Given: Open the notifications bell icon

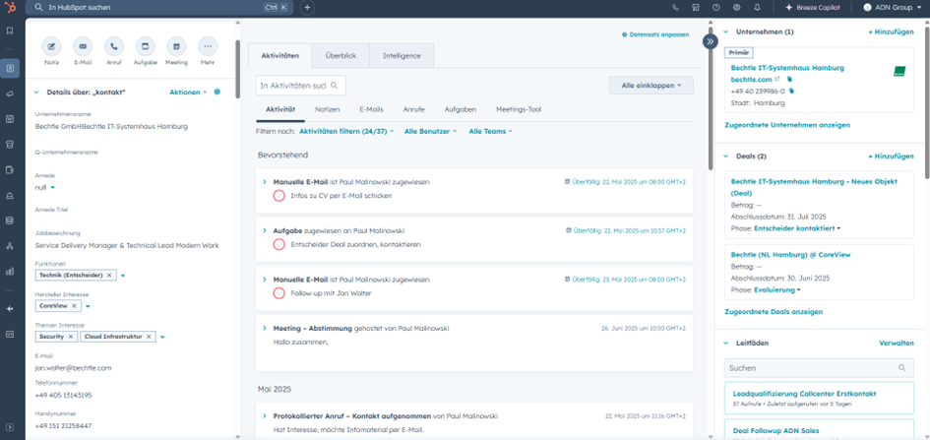Looking at the screenshot, I should click(x=757, y=8).
